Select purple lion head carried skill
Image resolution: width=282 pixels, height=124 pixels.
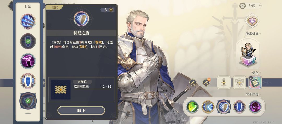coord(255,107)
